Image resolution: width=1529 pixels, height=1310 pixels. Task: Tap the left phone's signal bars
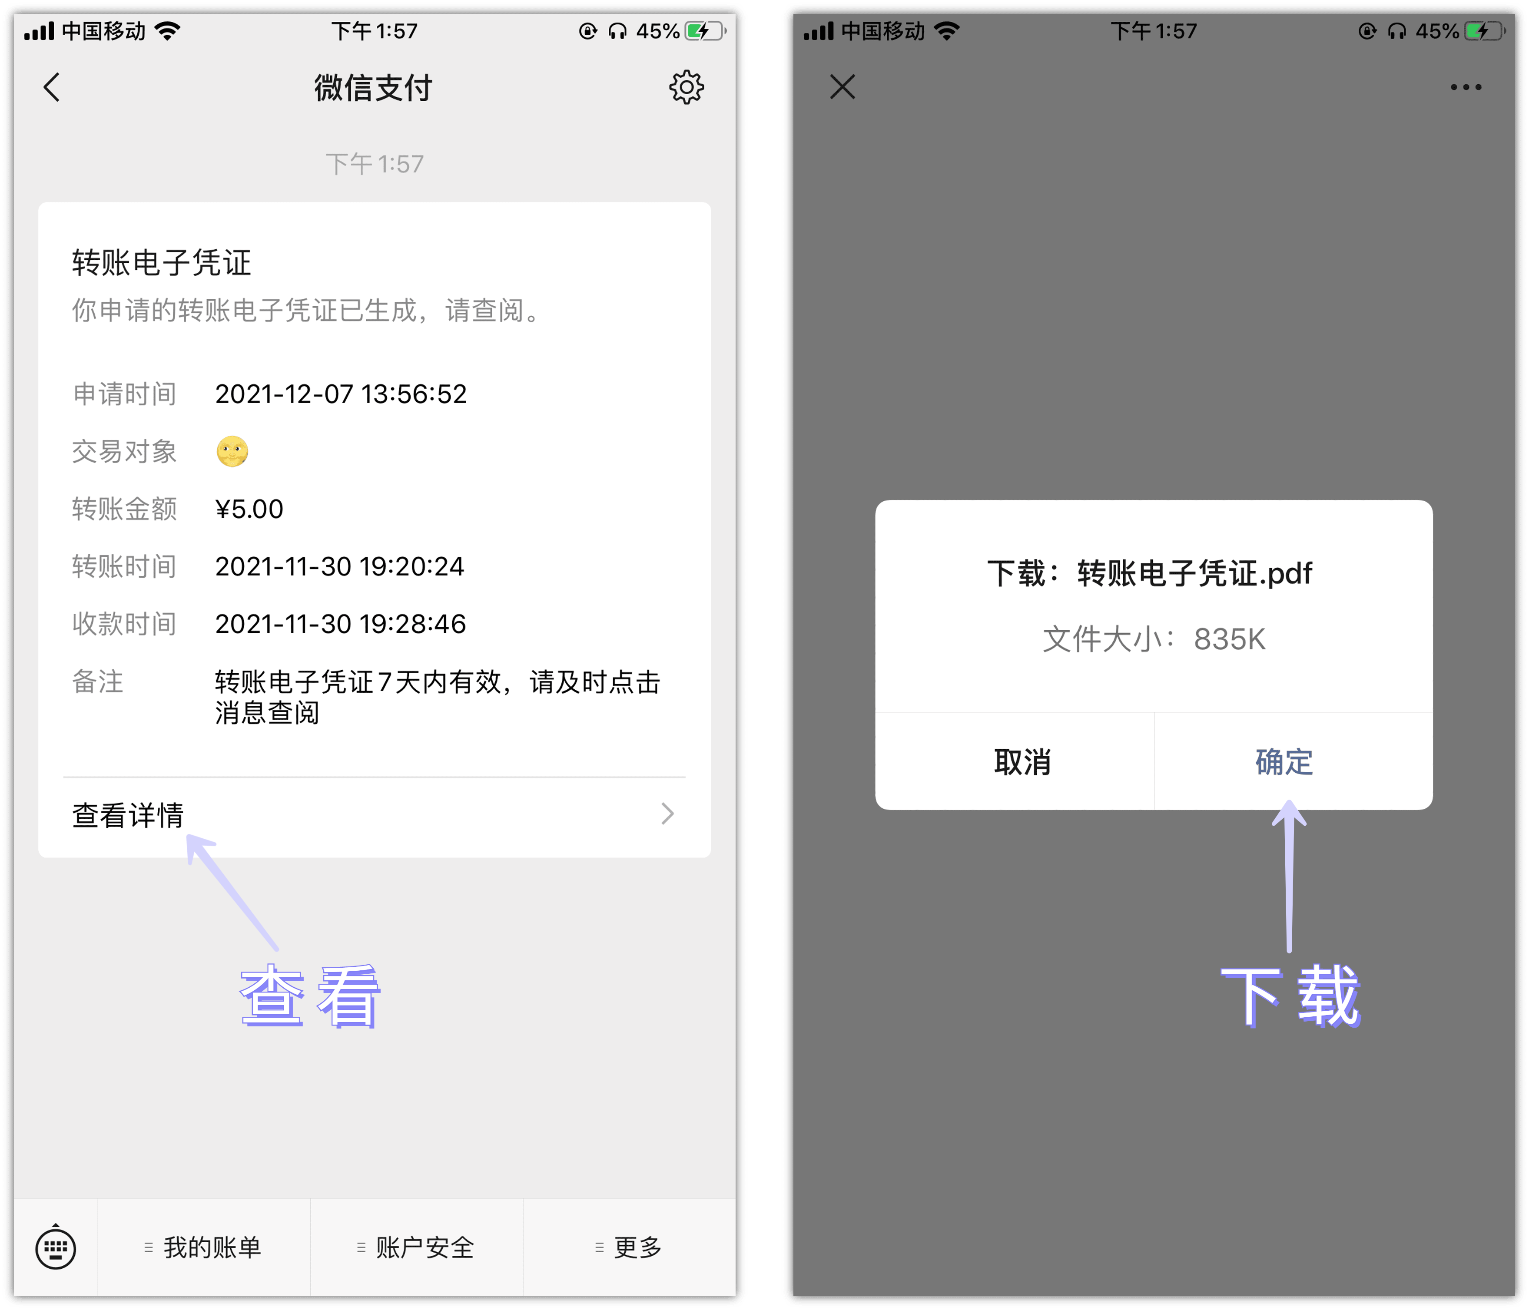39,31
